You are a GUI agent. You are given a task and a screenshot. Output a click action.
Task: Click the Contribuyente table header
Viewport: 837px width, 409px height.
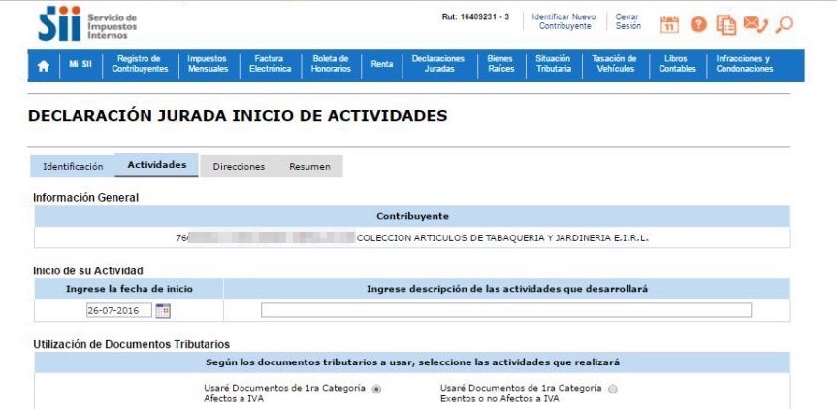click(x=412, y=216)
